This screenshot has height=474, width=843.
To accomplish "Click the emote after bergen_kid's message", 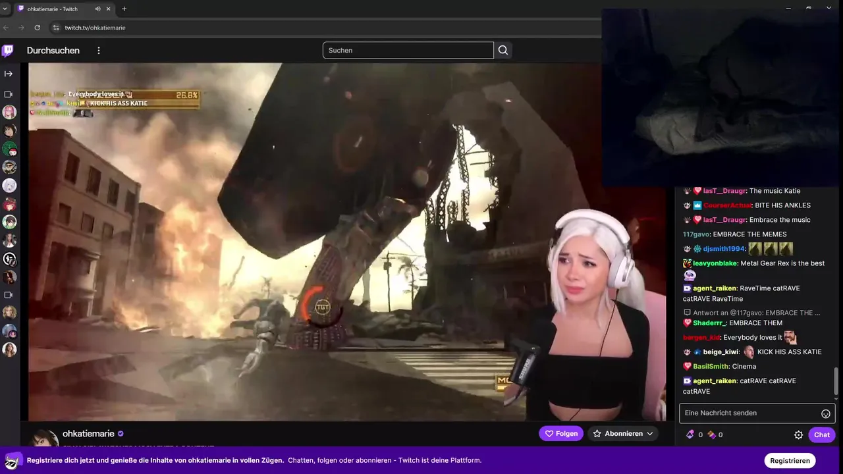I will click(x=790, y=337).
